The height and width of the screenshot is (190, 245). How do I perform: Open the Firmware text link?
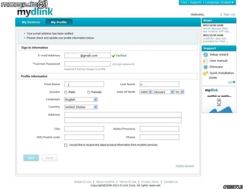point(216,67)
